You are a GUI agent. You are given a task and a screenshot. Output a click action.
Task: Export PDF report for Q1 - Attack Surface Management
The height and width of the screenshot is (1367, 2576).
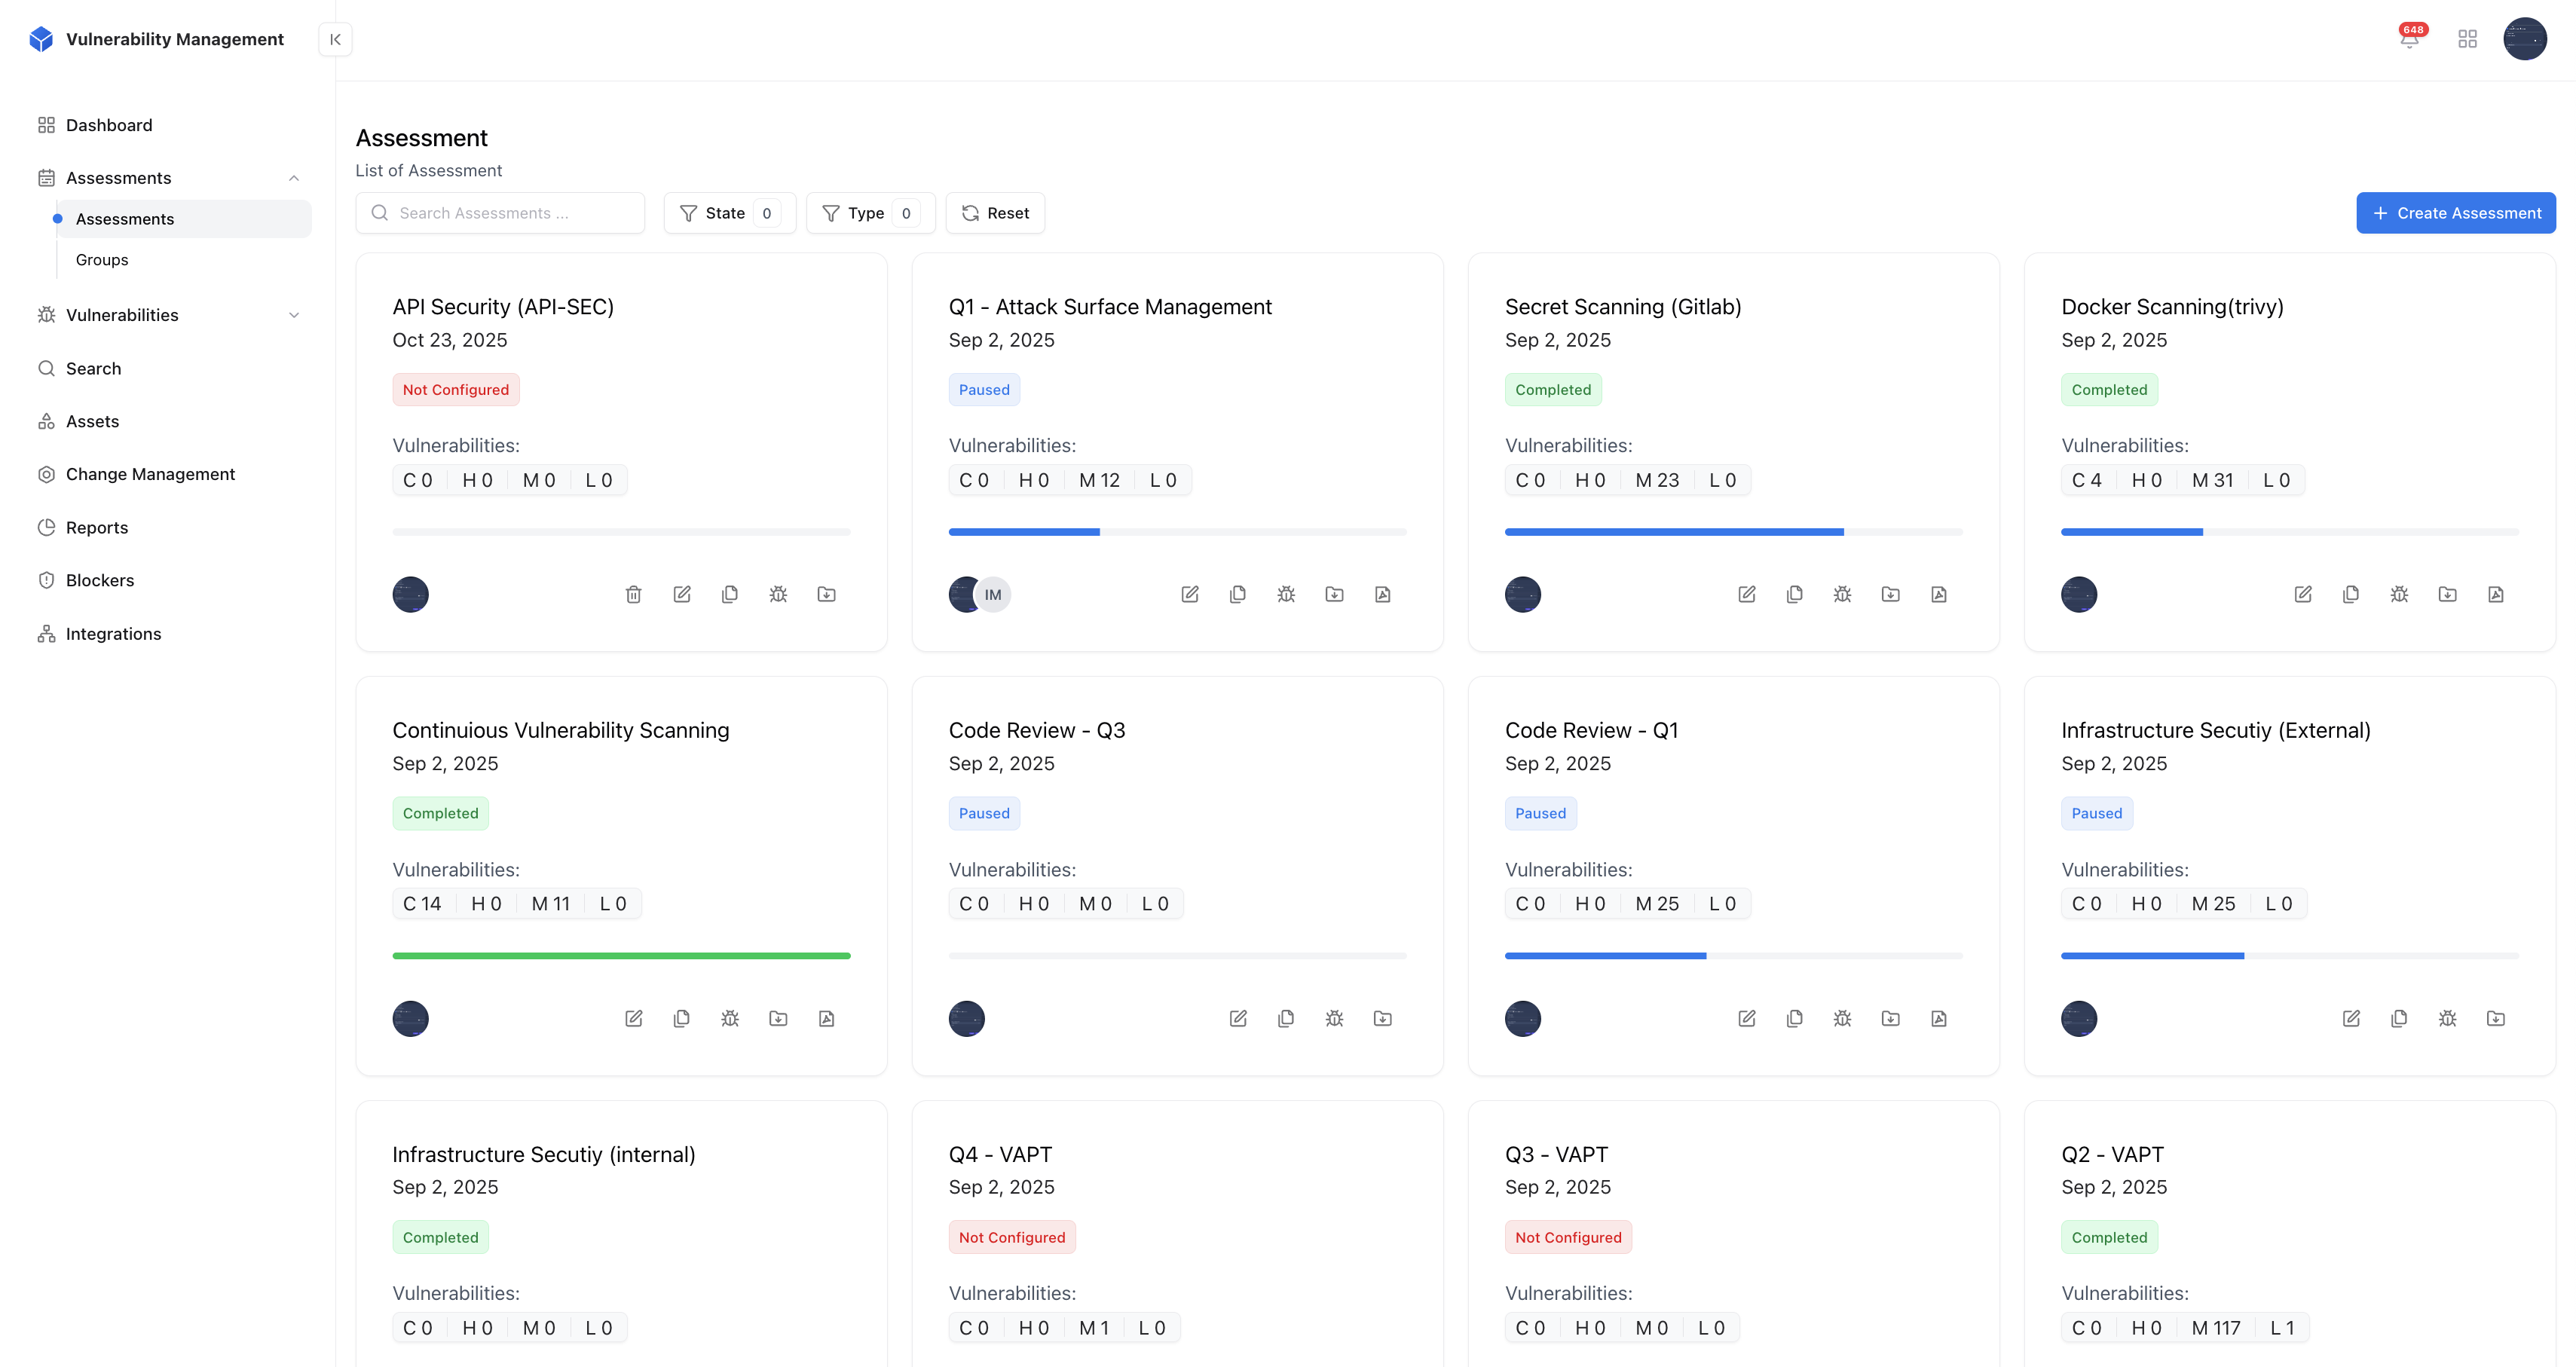1383,594
